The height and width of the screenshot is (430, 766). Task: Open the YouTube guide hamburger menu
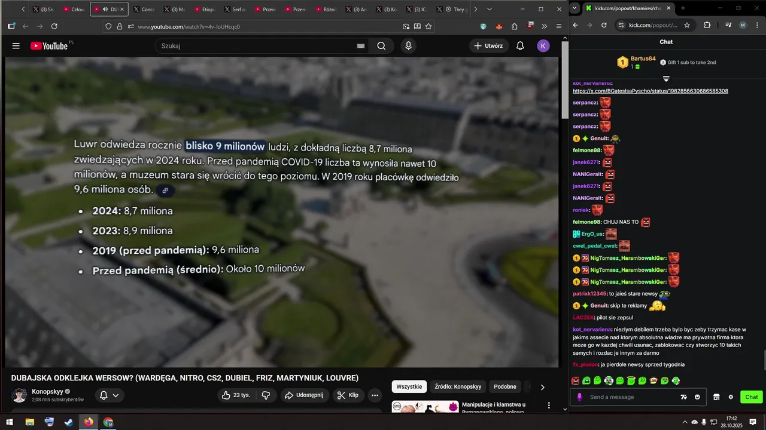[16, 46]
